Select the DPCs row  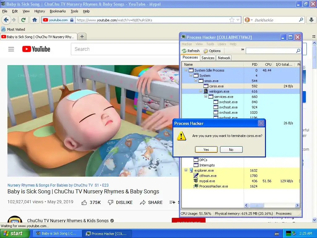click(x=241, y=160)
